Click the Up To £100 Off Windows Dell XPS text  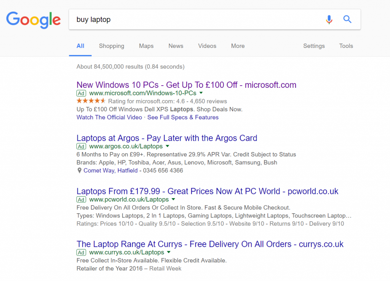click(160, 110)
